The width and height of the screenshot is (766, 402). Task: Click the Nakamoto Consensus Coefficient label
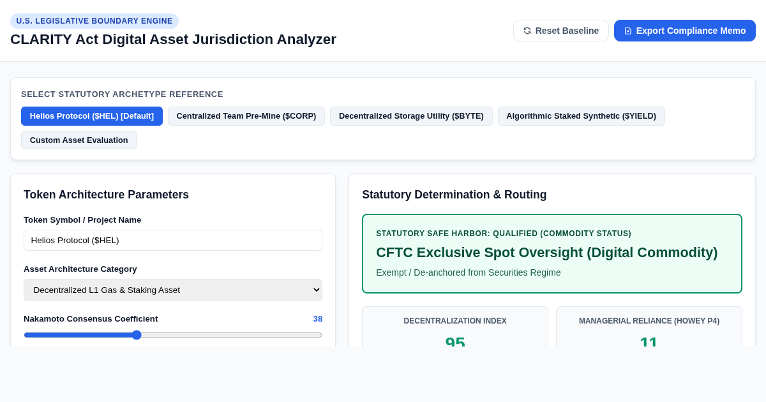pos(91,319)
